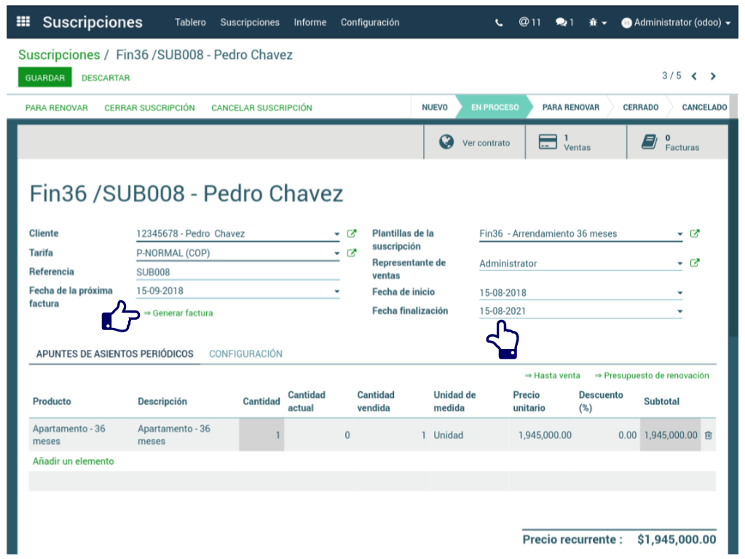Open the Informe menu
The height and width of the screenshot is (559, 745).
pos(310,23)
